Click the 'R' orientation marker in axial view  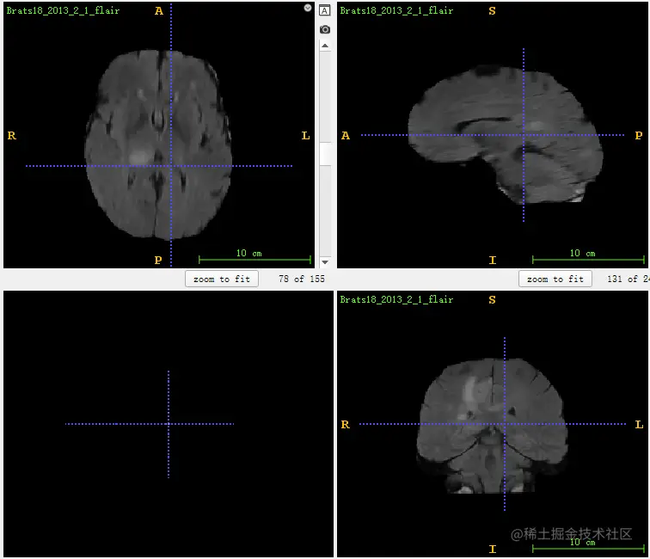[12, 136]
